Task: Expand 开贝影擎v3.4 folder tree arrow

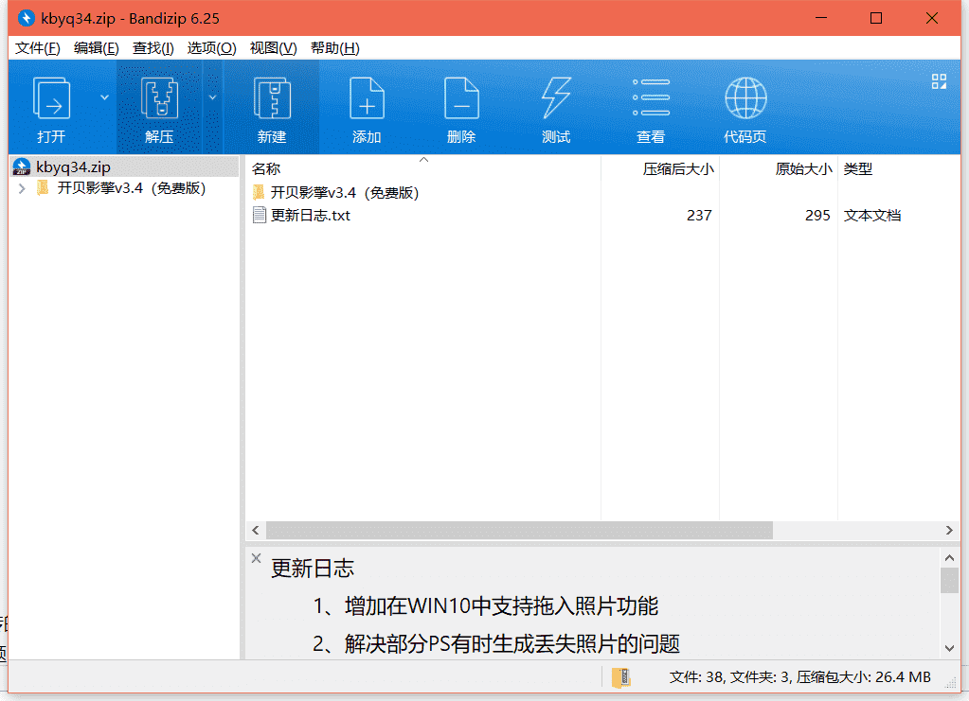Action: click(x=22, y=188)
